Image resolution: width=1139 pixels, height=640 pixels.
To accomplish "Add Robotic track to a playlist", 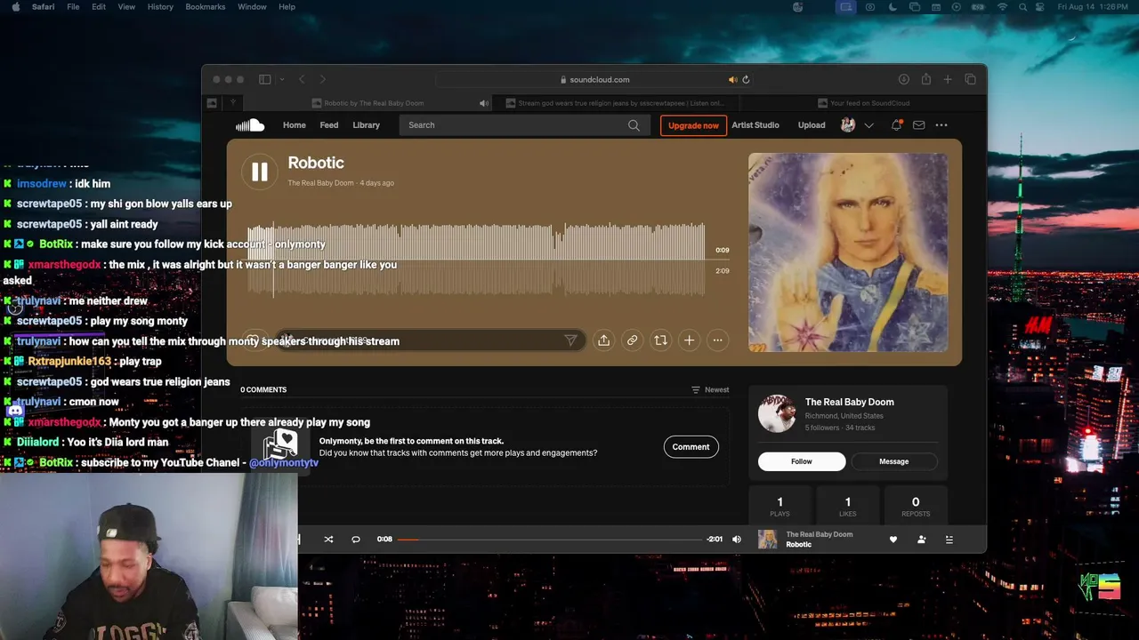I will click(689, 340).
